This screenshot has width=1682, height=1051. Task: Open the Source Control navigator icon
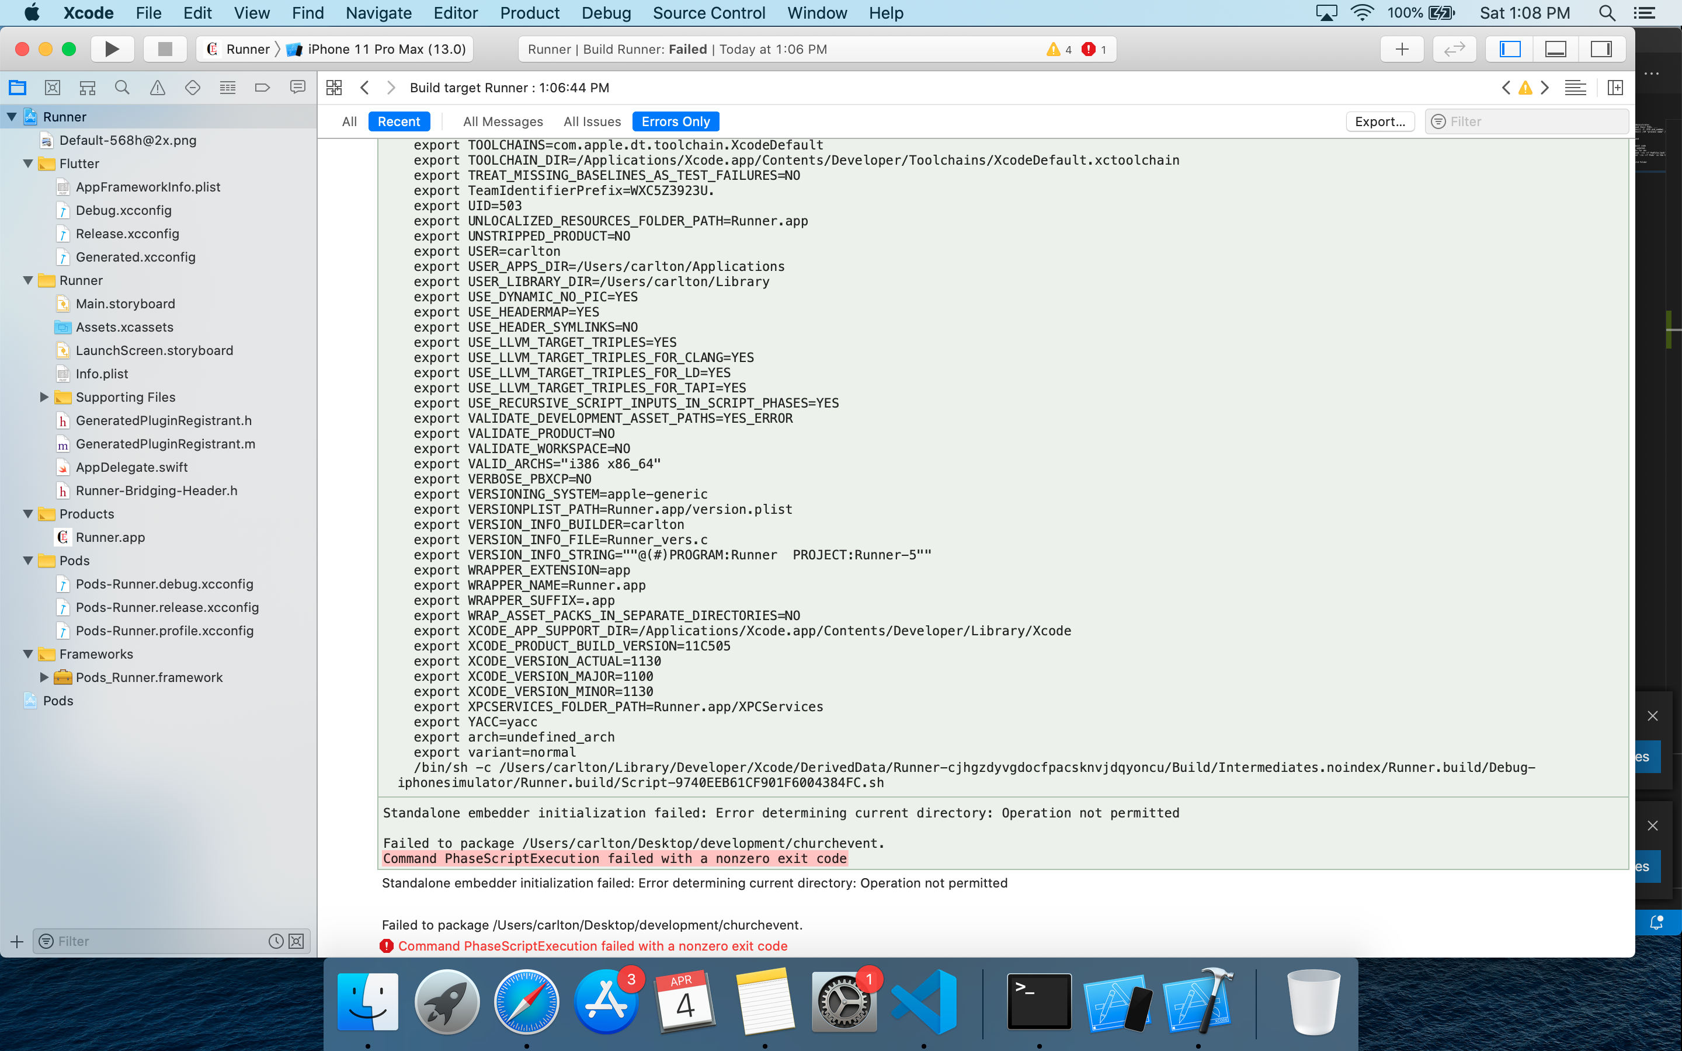(52, 88)
